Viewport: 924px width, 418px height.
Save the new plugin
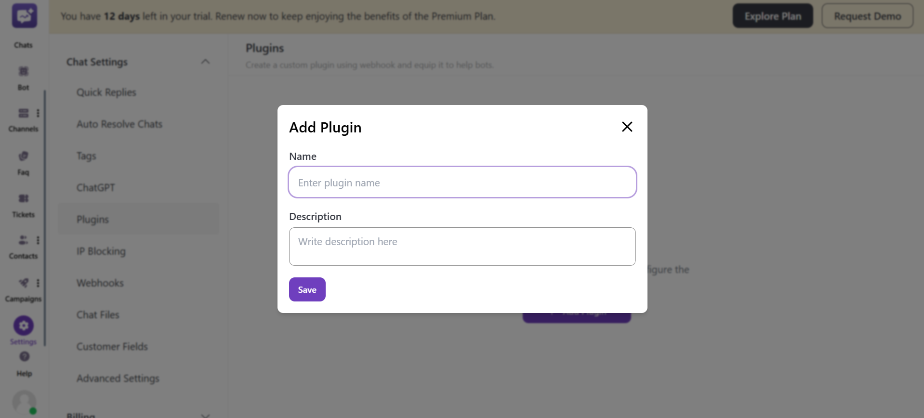point(307,289)
